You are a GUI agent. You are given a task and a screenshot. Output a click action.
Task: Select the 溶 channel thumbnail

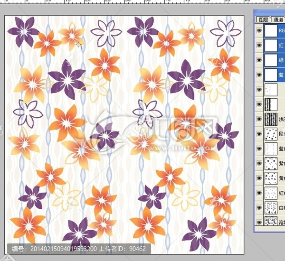(271, 221)
